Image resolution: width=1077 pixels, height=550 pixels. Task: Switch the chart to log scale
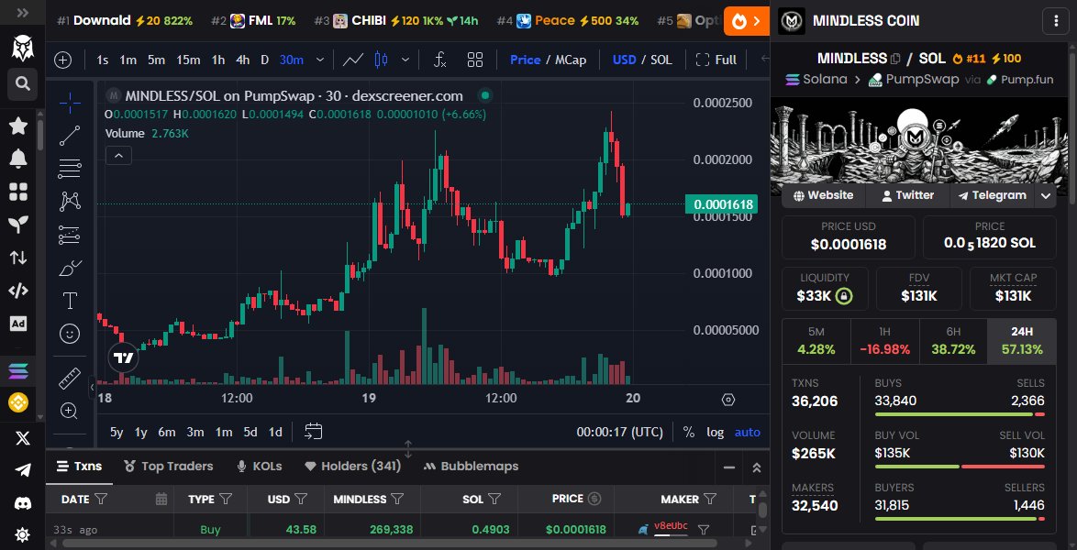point(715,431)
